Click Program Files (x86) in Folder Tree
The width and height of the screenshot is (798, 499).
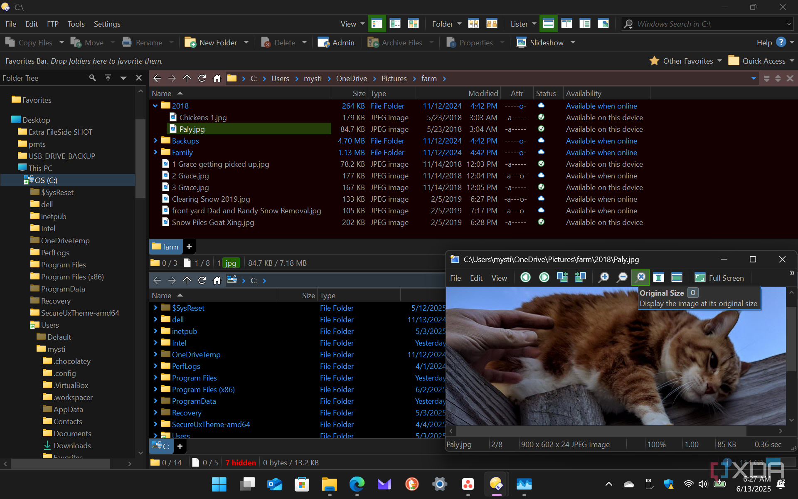72,277
